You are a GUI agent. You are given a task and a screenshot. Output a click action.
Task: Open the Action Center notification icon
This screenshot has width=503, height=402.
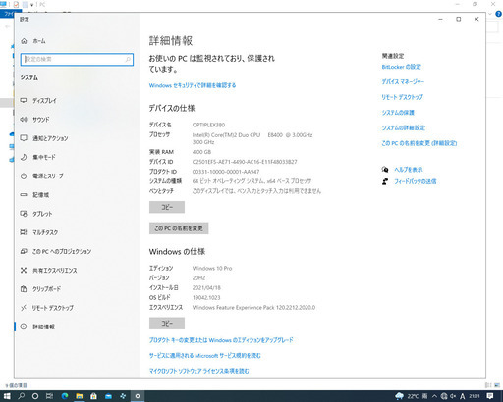click(x=490, y=396)
